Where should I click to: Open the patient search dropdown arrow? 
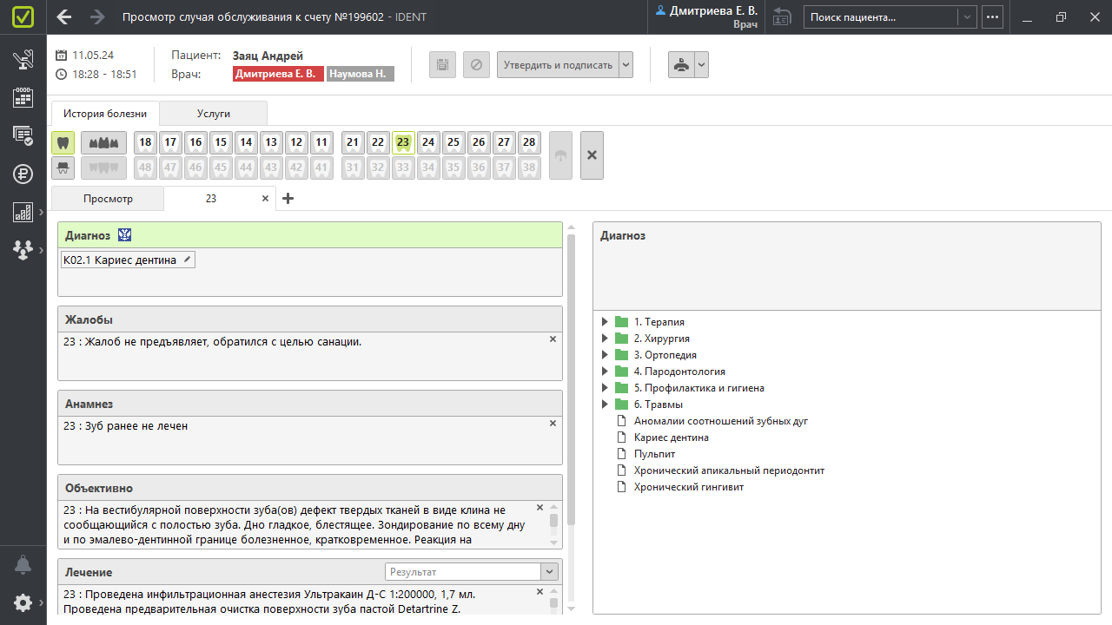[x=968, y=16]
